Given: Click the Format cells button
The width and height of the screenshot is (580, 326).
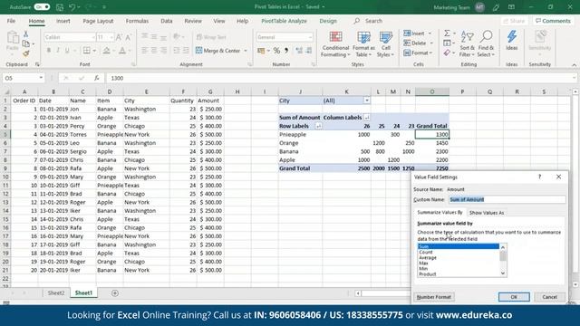Looking at the screenshot, I should [418, 53].
